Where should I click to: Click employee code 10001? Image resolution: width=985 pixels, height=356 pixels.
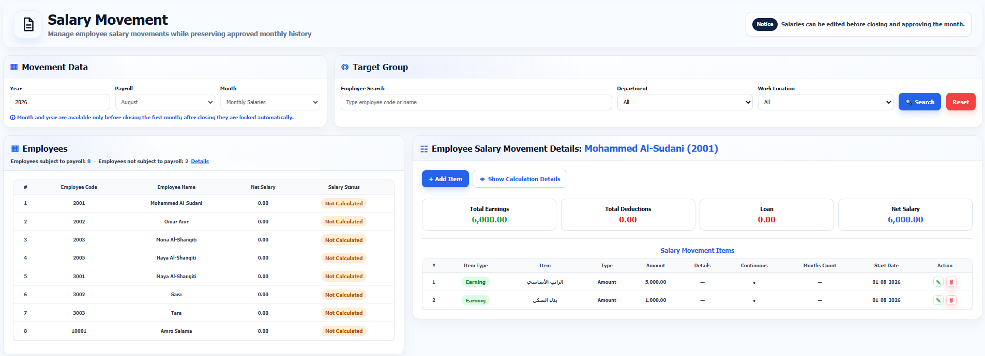(x=79, y=331)
